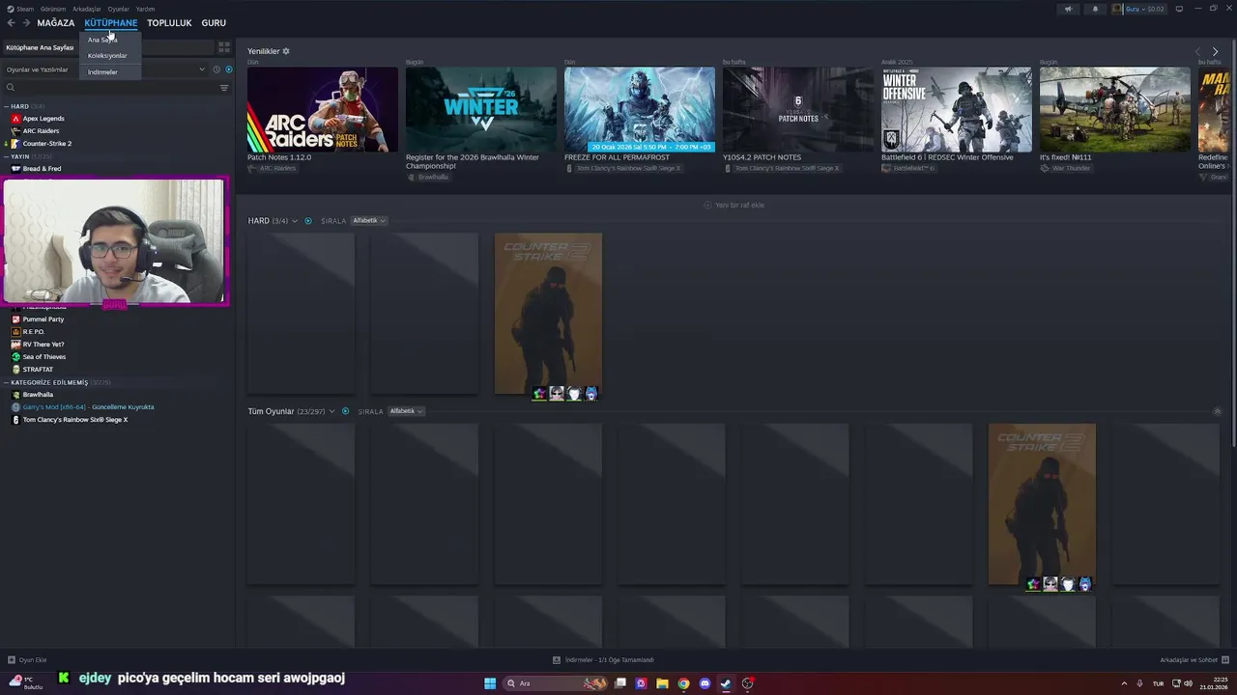Go back with the Steam back arrow
The width and height of the screenshot is (1237, 695).
pos(12,22)
